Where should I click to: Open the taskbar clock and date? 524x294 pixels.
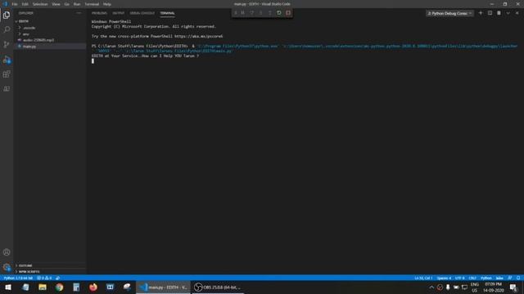point(493,287)
